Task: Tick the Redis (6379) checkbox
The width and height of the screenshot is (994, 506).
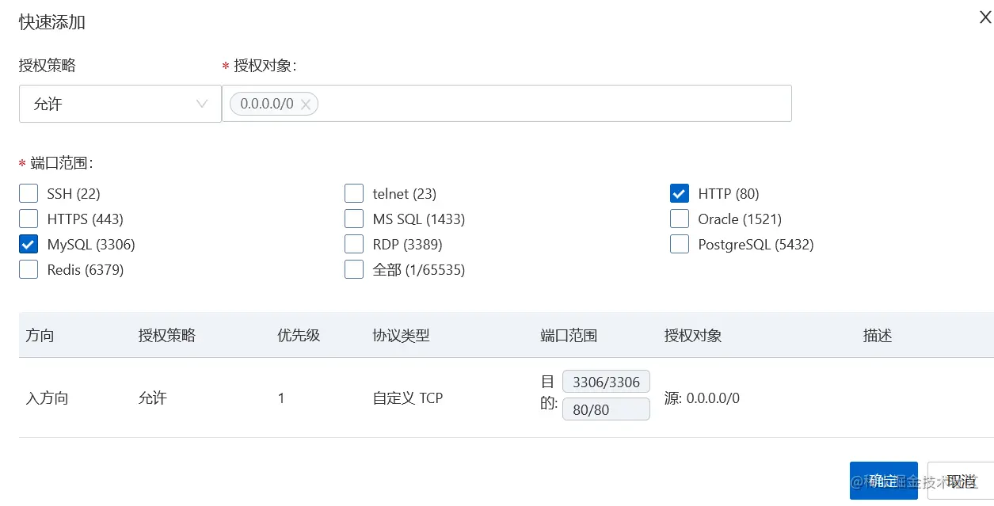Action: pos(29,269)
